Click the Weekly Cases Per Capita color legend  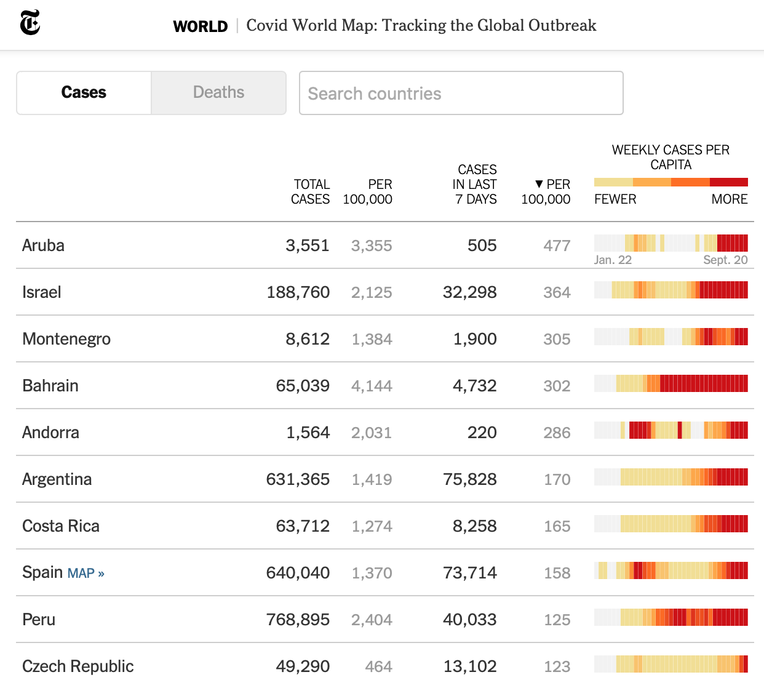pos(670,182)
